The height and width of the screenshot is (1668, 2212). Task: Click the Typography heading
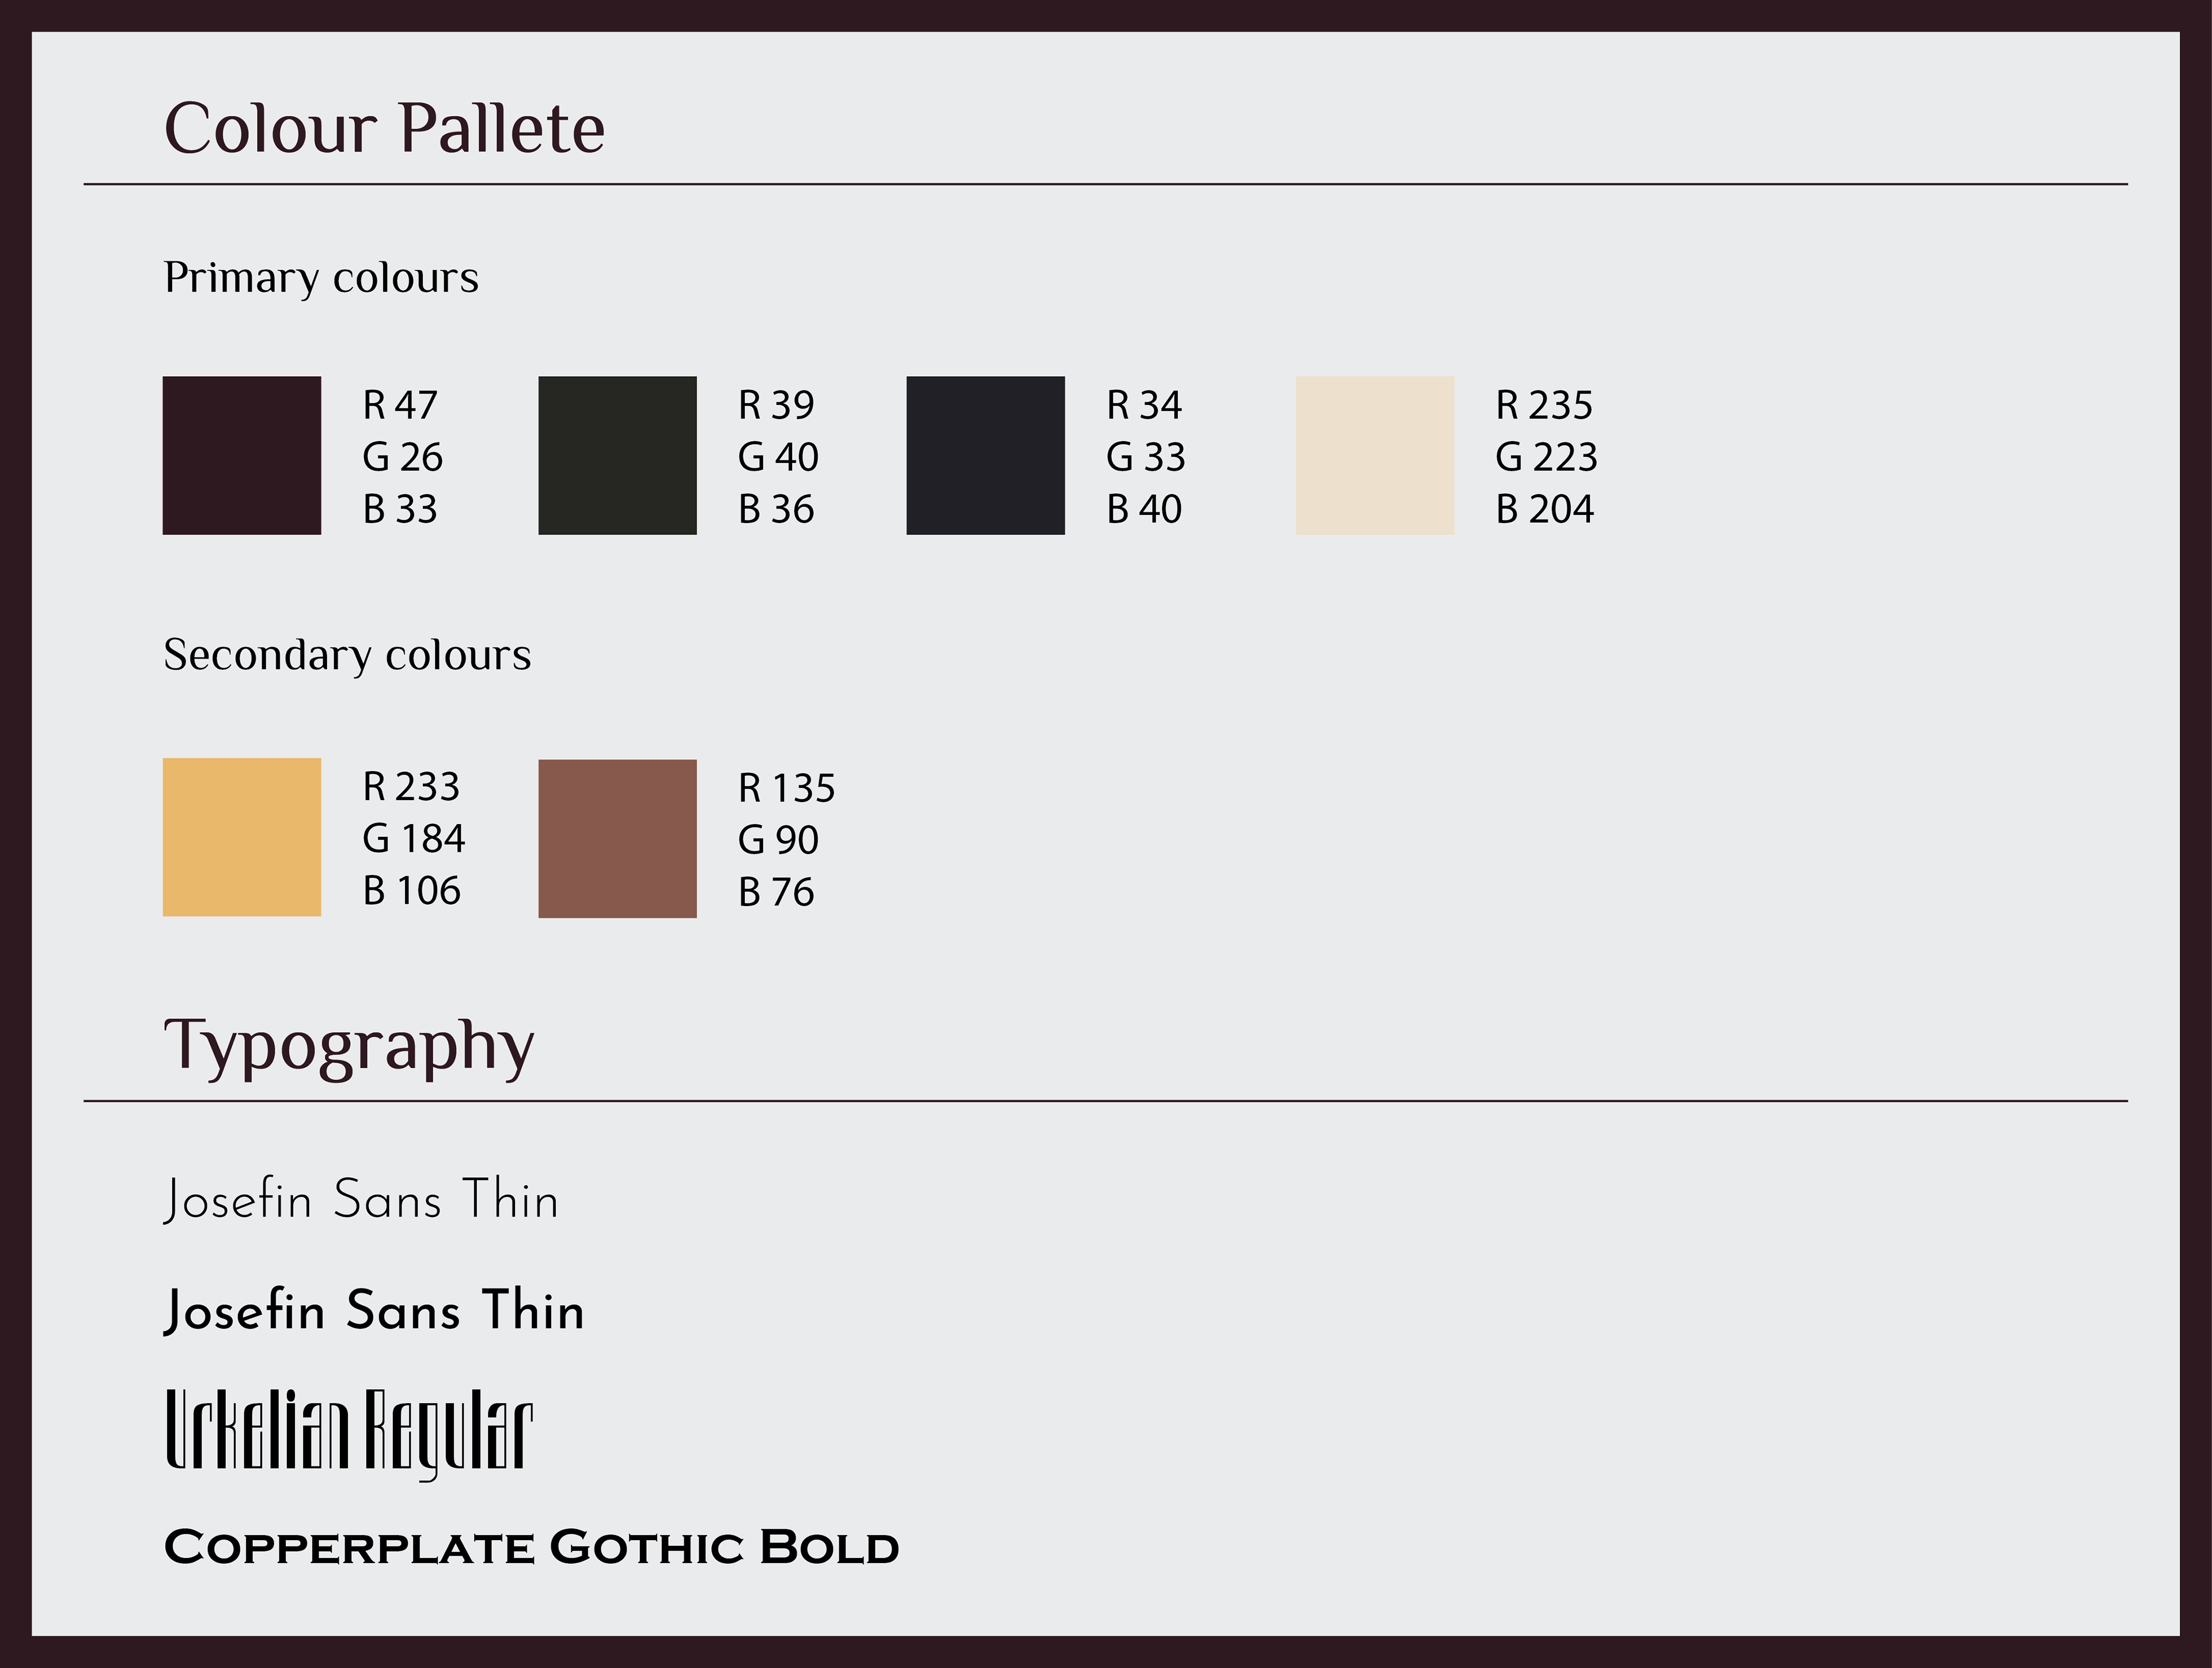[349, 1047]
